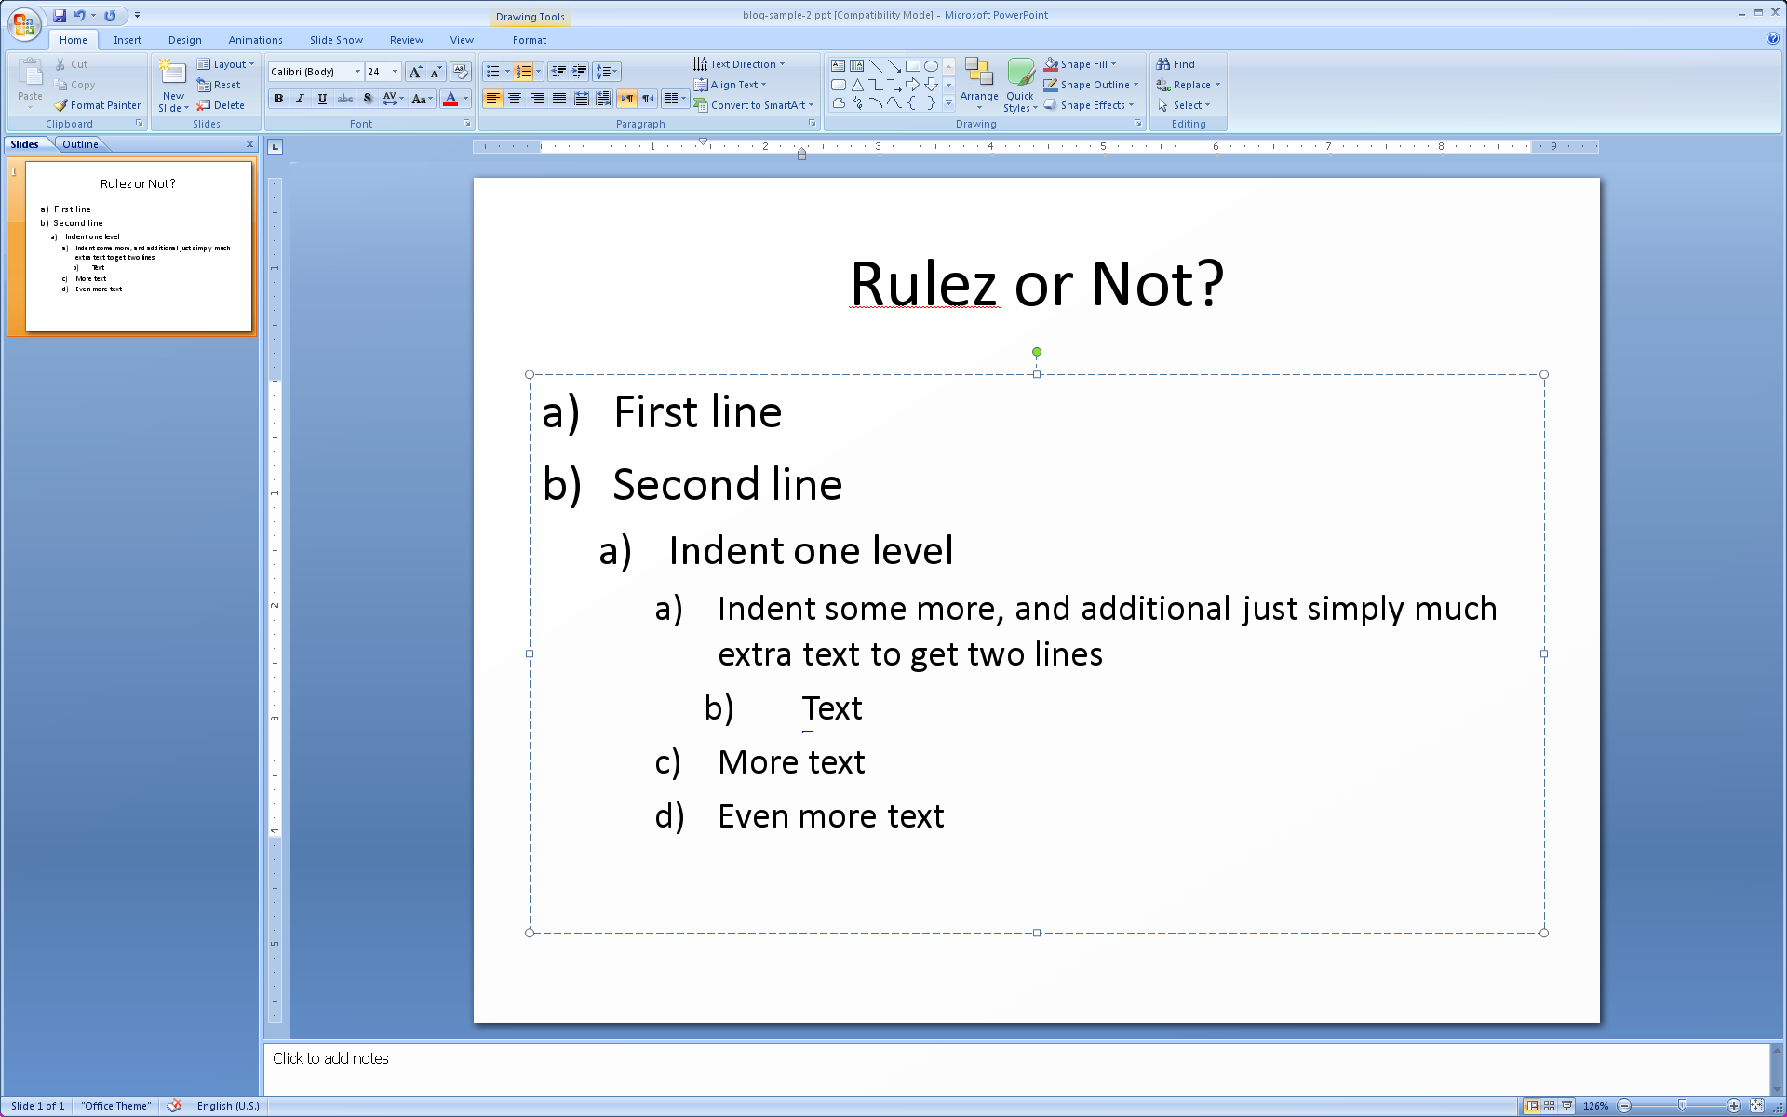
Task: Select the Format Painter tool
Action: (x=98, y=105)
